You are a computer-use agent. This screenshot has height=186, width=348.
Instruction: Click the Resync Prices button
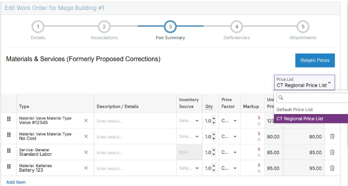[x=315, y=61]
